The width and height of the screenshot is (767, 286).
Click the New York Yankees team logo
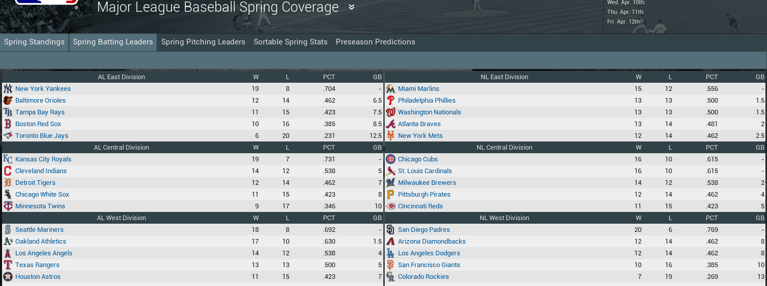[x=8, y=89]
